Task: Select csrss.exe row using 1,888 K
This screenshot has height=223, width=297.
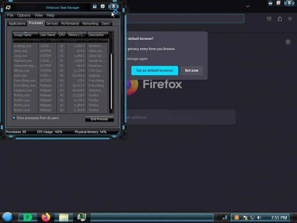Action: tap(60, 56)
